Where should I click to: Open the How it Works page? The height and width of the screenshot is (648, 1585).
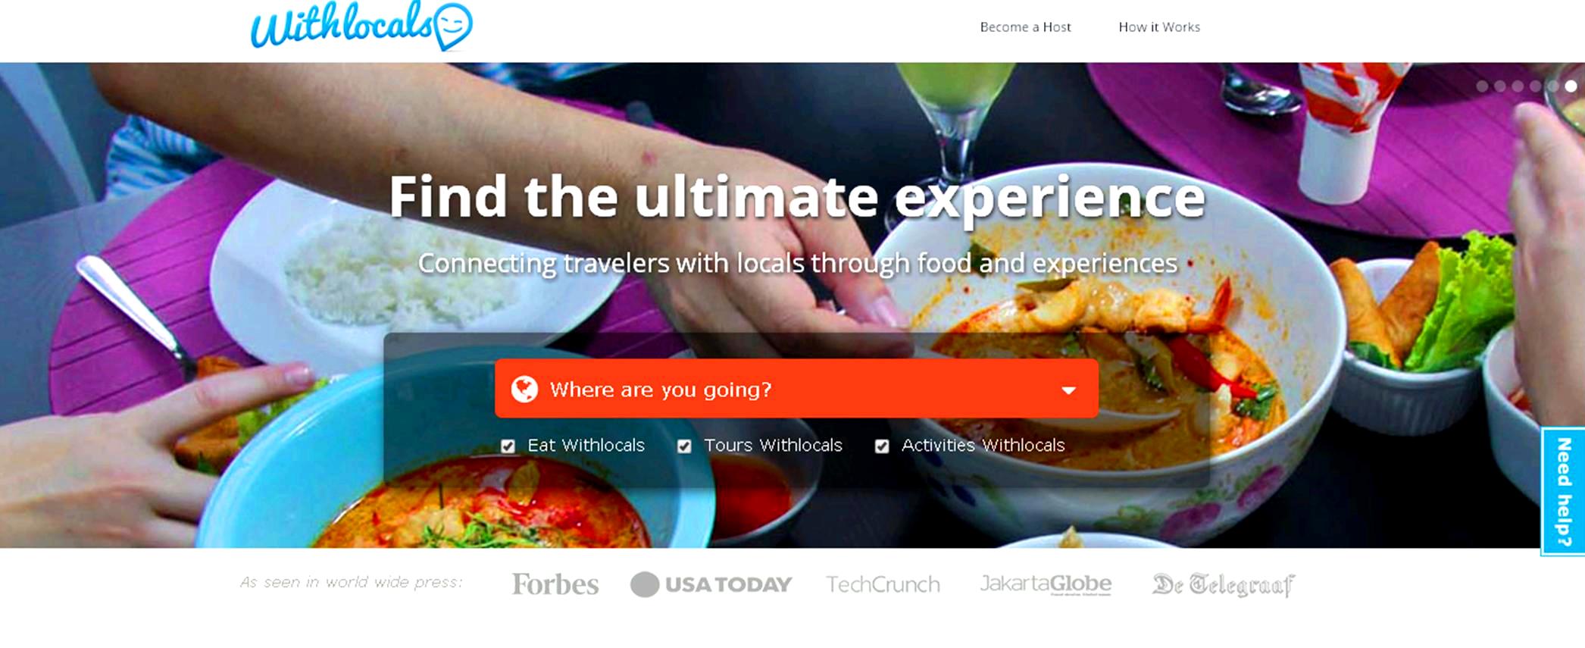pyautogui.click(x=1159, y=27)
